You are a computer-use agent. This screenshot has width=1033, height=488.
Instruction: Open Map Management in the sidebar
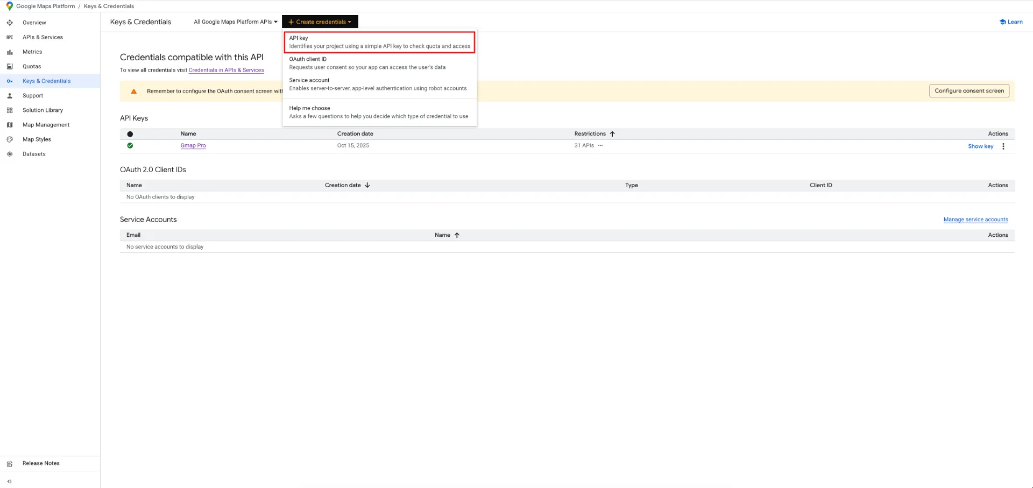tap(46, 125)
